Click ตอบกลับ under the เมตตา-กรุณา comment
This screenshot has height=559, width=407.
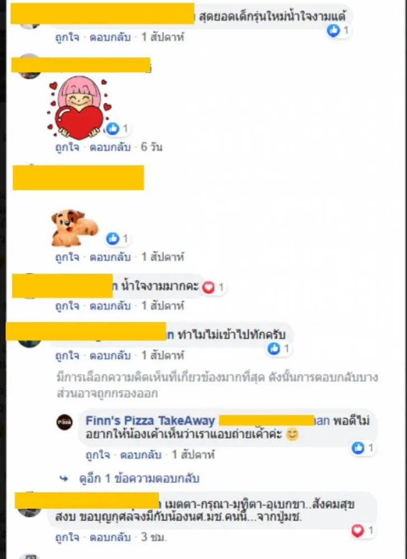(110, 537)
